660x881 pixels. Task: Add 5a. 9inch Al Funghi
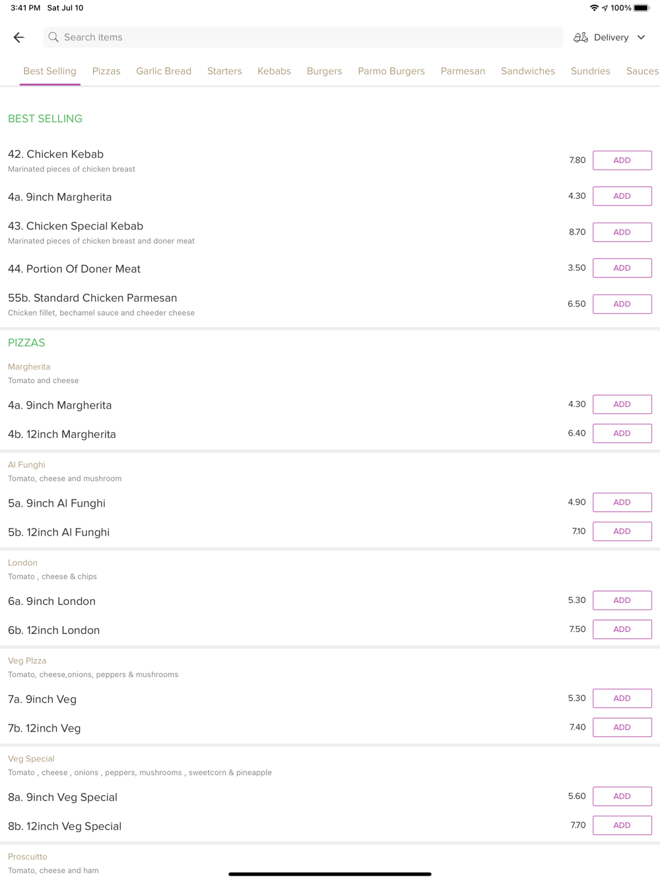click(x=622, y=503)
